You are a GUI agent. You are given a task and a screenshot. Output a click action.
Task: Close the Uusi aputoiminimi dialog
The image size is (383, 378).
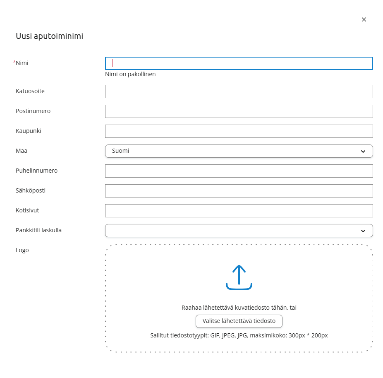click(x=364, y=19)
